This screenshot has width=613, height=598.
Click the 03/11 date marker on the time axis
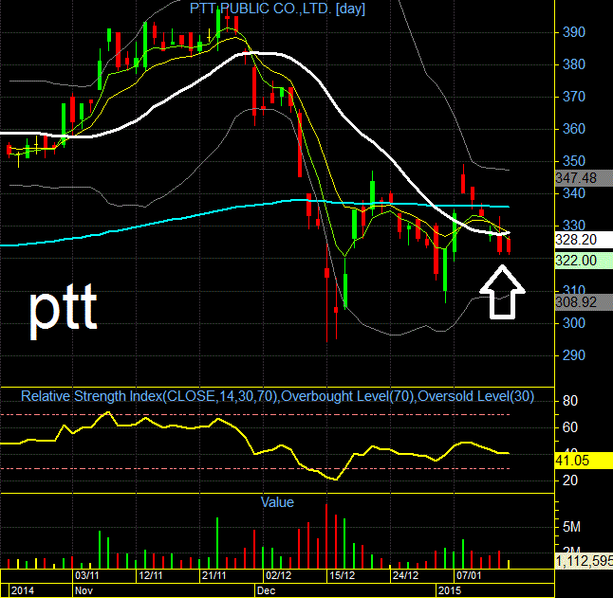coord(86,575)
